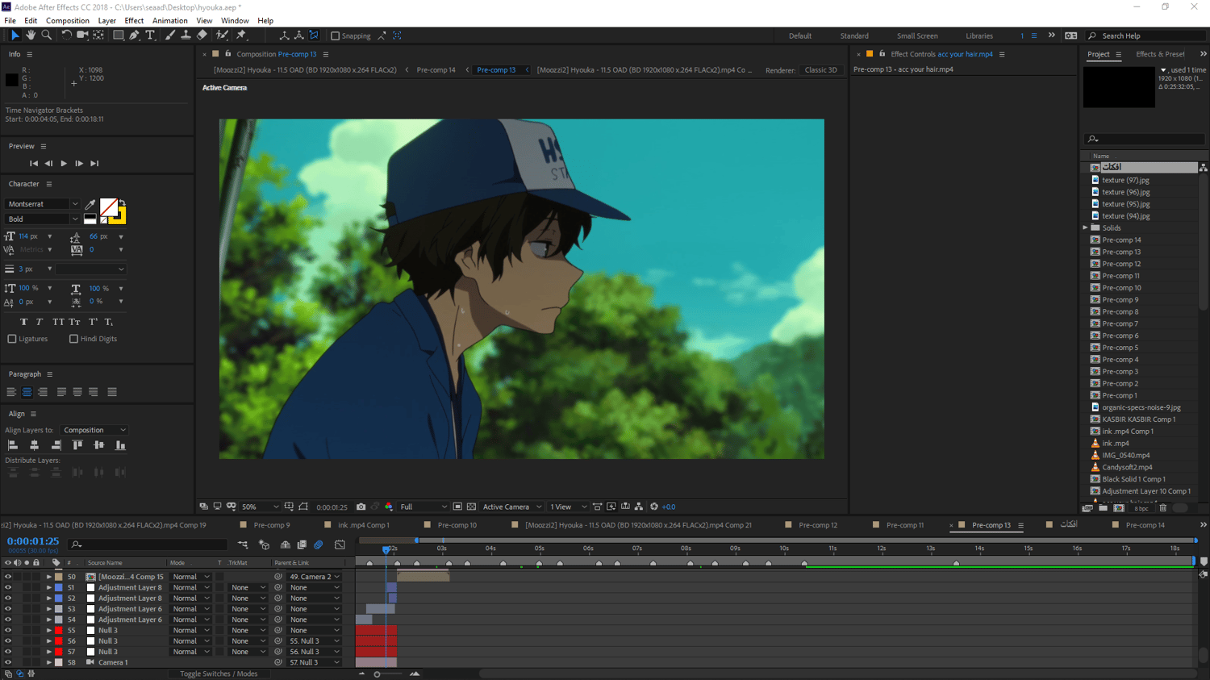Image resolution: width=1210 pixels, height=680 pixels.
Task: Click the Play button in Preview panel
Action: point(64,164)
